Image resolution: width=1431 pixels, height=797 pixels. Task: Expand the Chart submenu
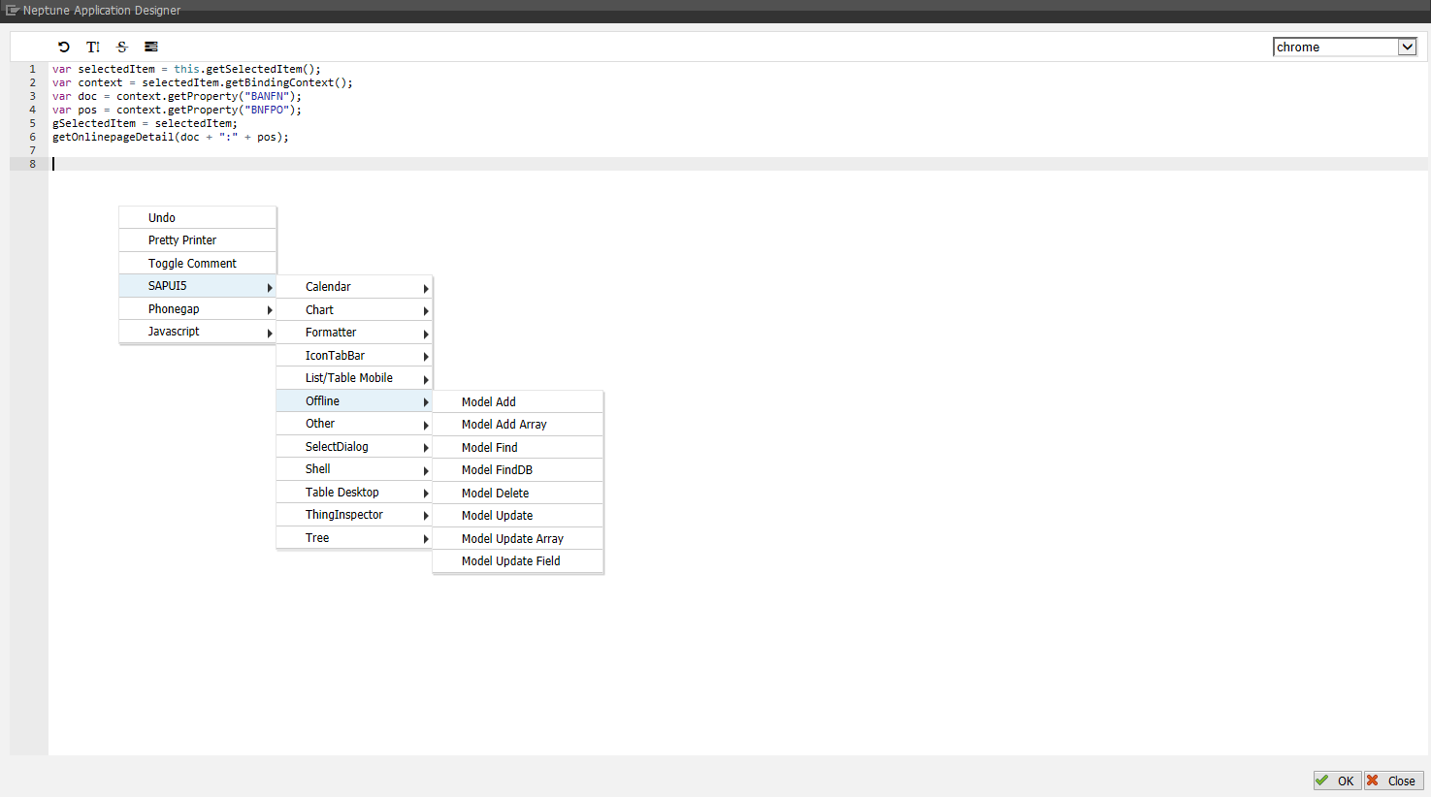(x=354, y=309)
